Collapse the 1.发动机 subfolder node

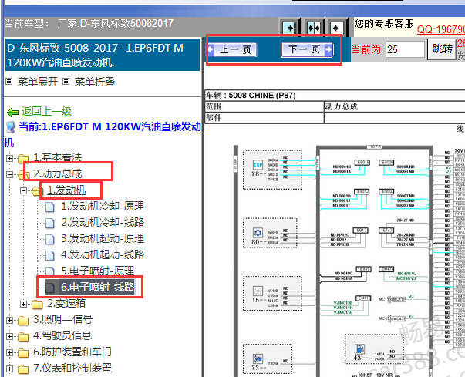(x=23, y=190)
